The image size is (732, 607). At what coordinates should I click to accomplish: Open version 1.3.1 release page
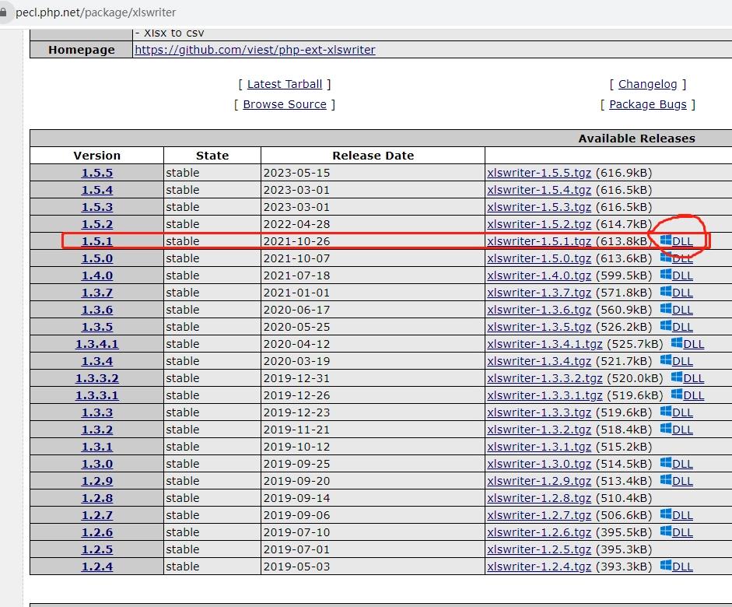pyautogui.click(x=97, y=447)
